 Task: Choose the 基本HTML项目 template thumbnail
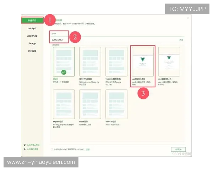tap(90, 61)
